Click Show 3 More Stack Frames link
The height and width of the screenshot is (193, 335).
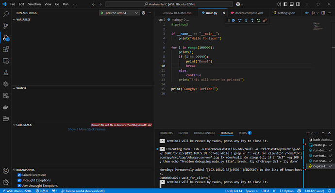coord(86,129)
